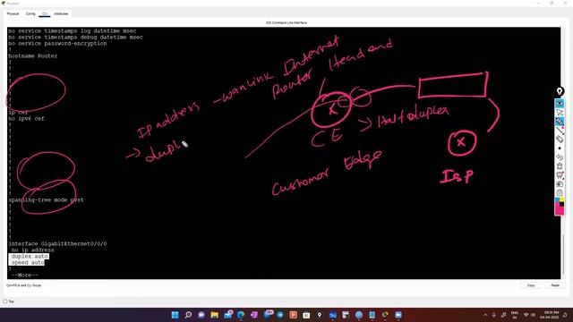
Task: Click the 'no ipv6 cef' line
Action: click(26, 119)
